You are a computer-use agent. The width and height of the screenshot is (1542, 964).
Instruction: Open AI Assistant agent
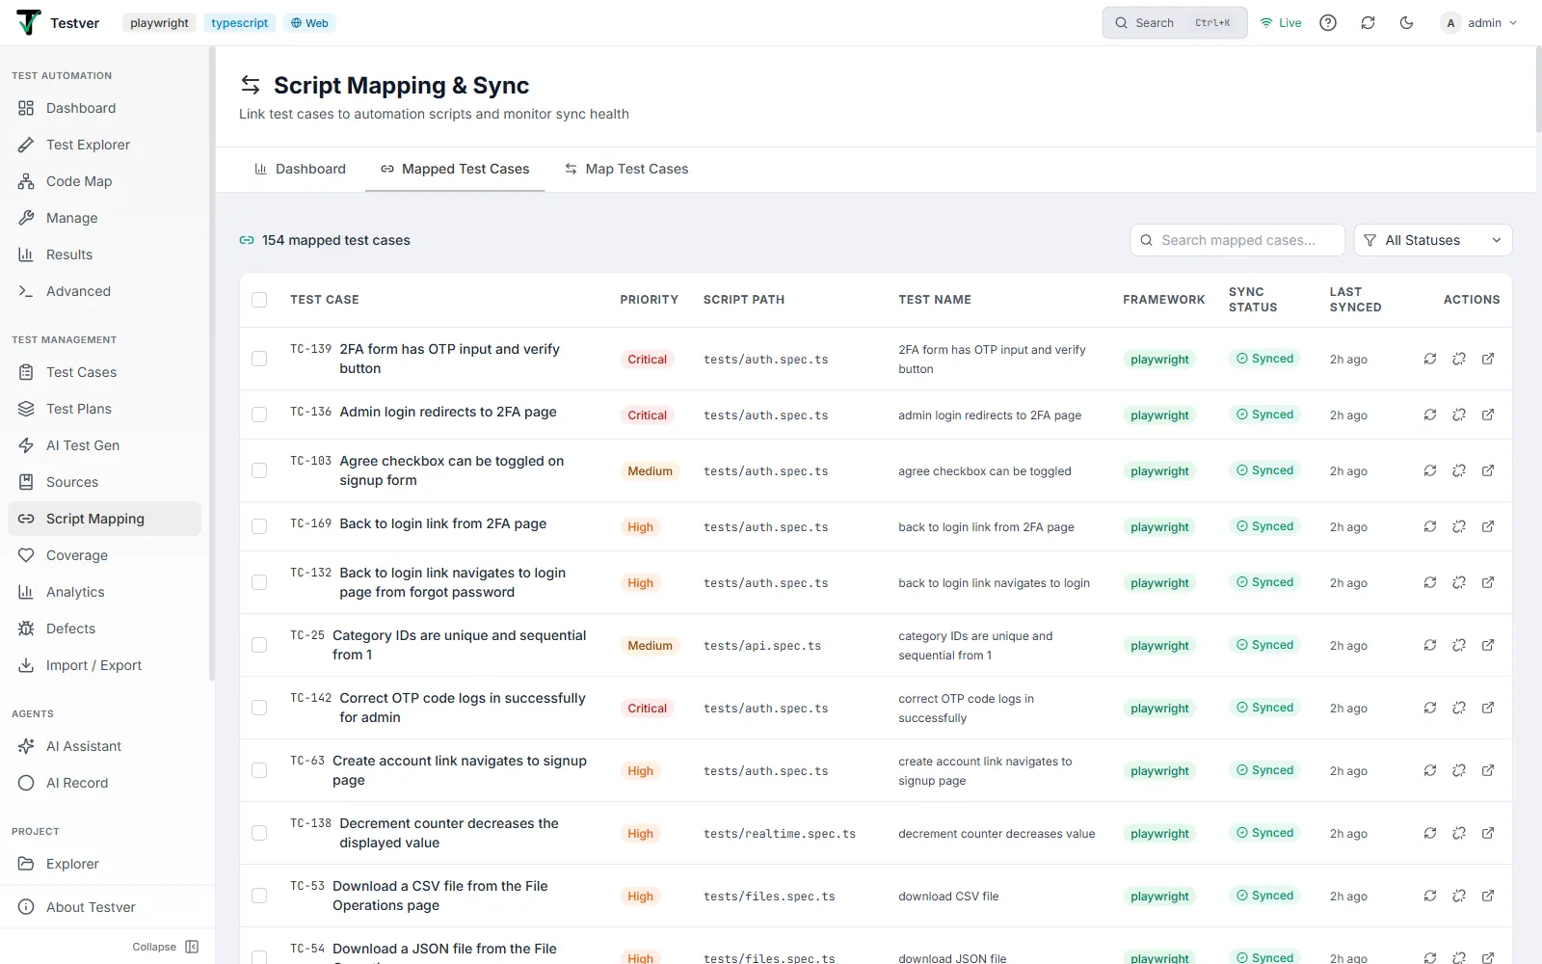pos(104,746)
